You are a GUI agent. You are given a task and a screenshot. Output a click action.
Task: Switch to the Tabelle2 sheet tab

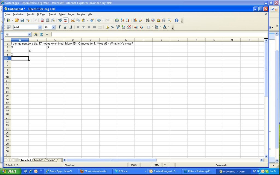(x=38, y=160)
